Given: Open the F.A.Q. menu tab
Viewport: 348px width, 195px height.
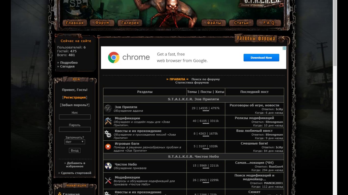Looking at the screenshot, I should pos(269,23).
